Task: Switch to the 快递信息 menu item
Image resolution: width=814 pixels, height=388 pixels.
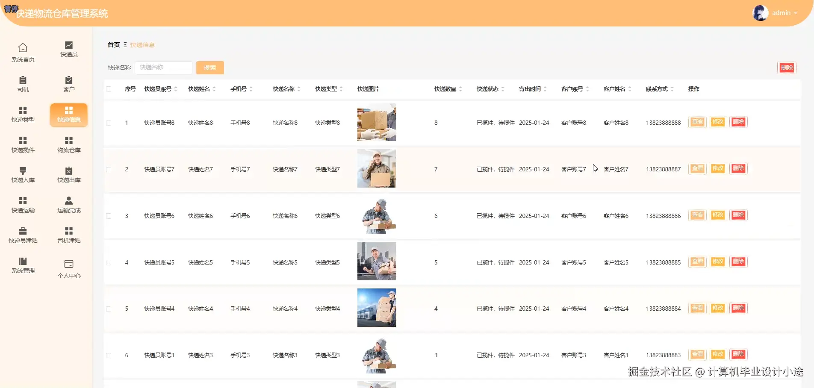Action: coord(68,115)
